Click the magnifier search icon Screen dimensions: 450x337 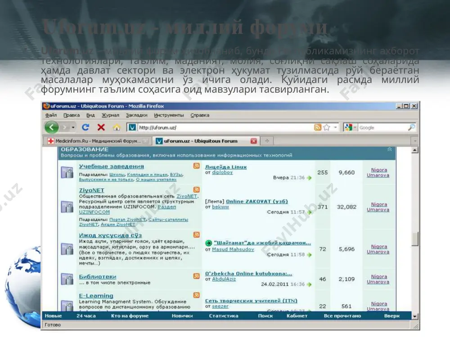(x=412, y=127)
